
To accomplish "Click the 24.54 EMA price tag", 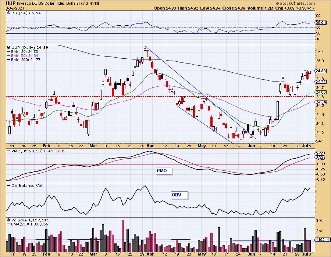I will pyautogui.click(x=321, y=102).
